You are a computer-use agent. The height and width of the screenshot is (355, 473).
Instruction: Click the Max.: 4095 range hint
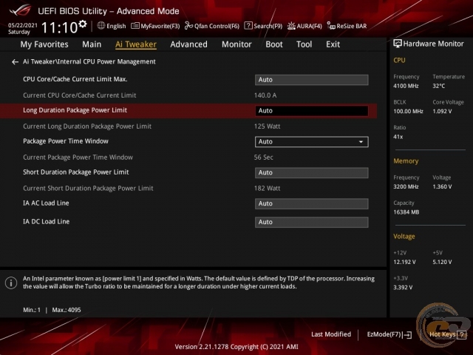click(67, 310)
